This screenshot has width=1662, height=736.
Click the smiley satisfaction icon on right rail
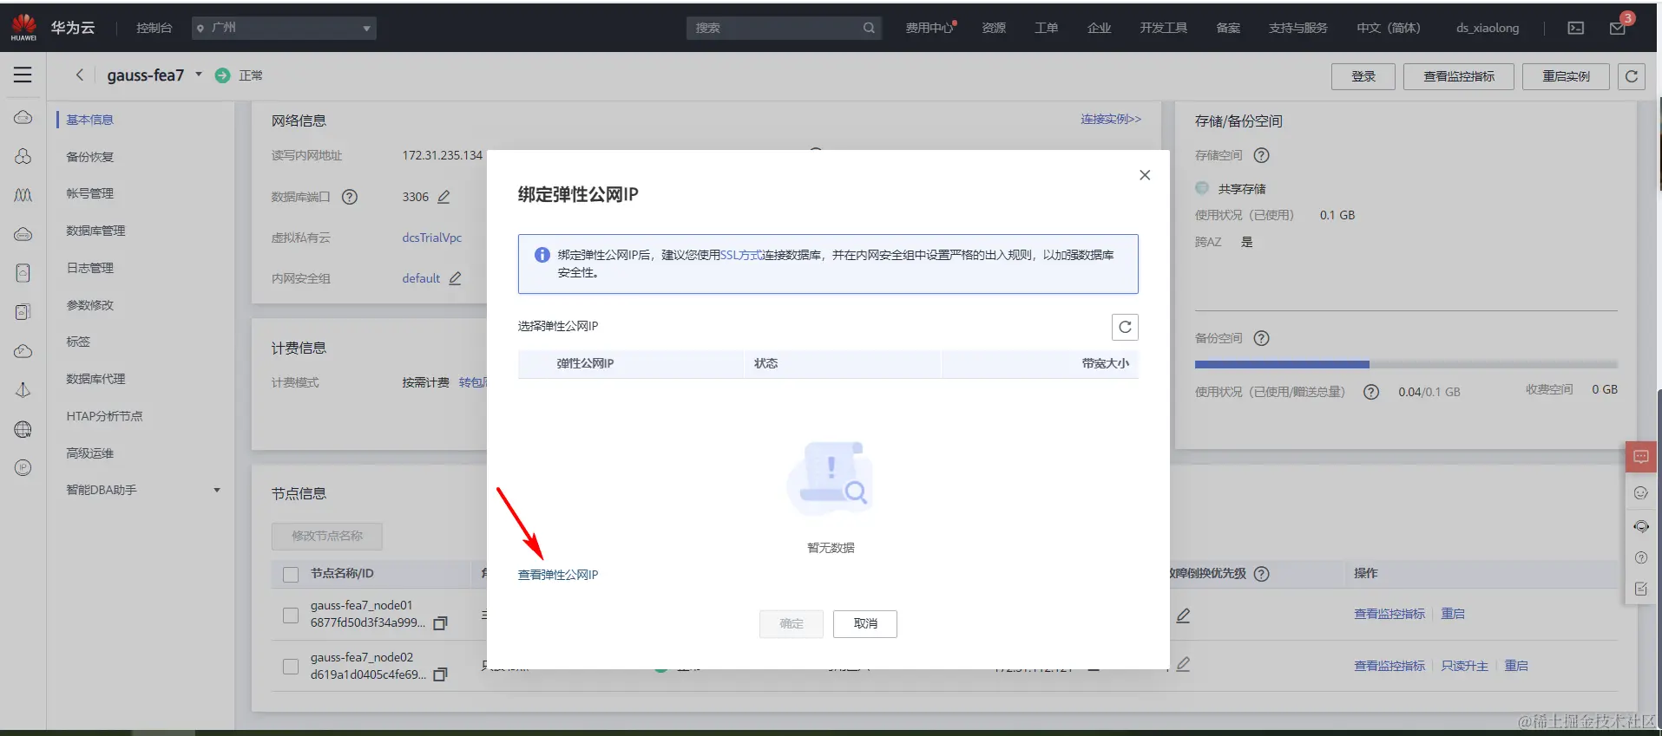pyautogui.click(x=1640, y=493)
